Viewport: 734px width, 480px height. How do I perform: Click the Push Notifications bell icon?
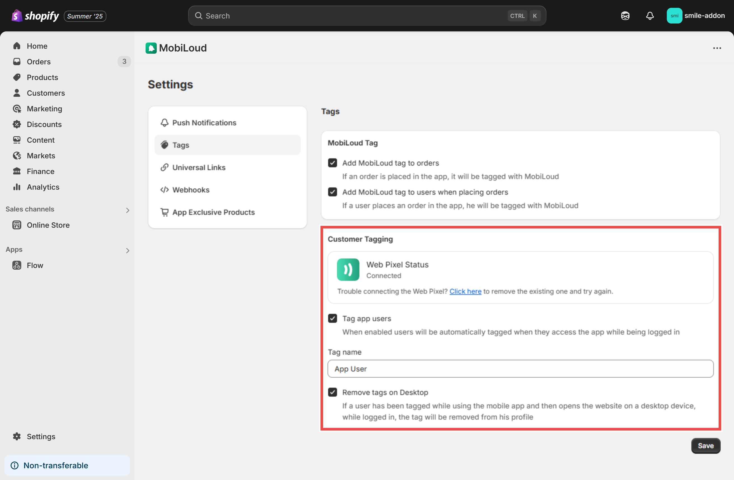point(165,123)
